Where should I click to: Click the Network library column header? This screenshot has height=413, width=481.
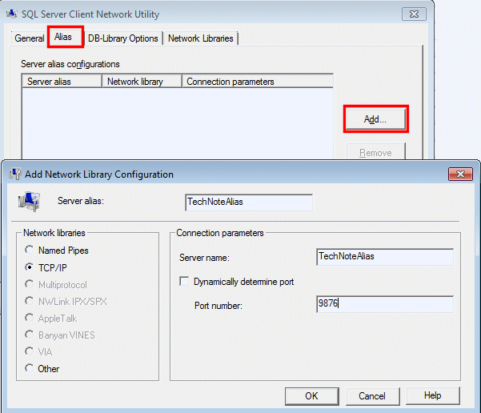(142, 82)
